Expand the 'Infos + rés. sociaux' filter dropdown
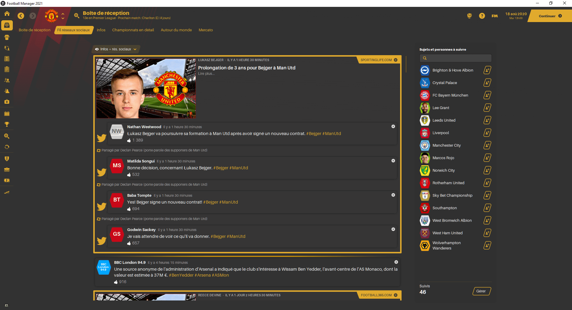Image resolution: width=572 pixels, height=310 pixels. pyautogui.click(x=116, y=49)
